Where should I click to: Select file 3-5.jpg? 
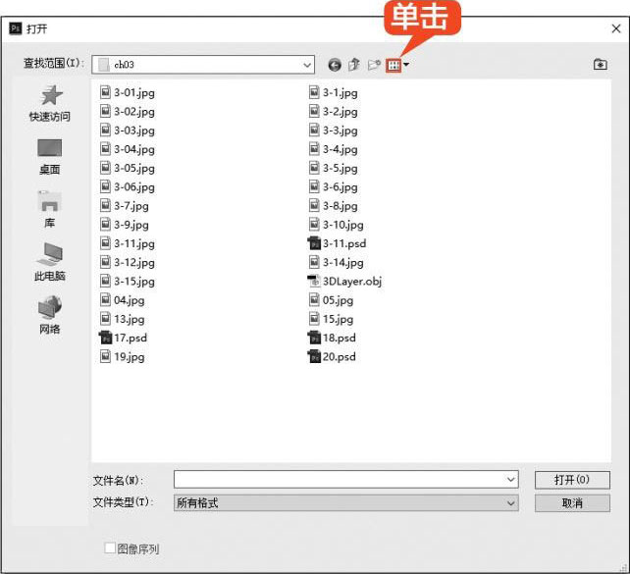pyautogui.click(x=333, y=168)
